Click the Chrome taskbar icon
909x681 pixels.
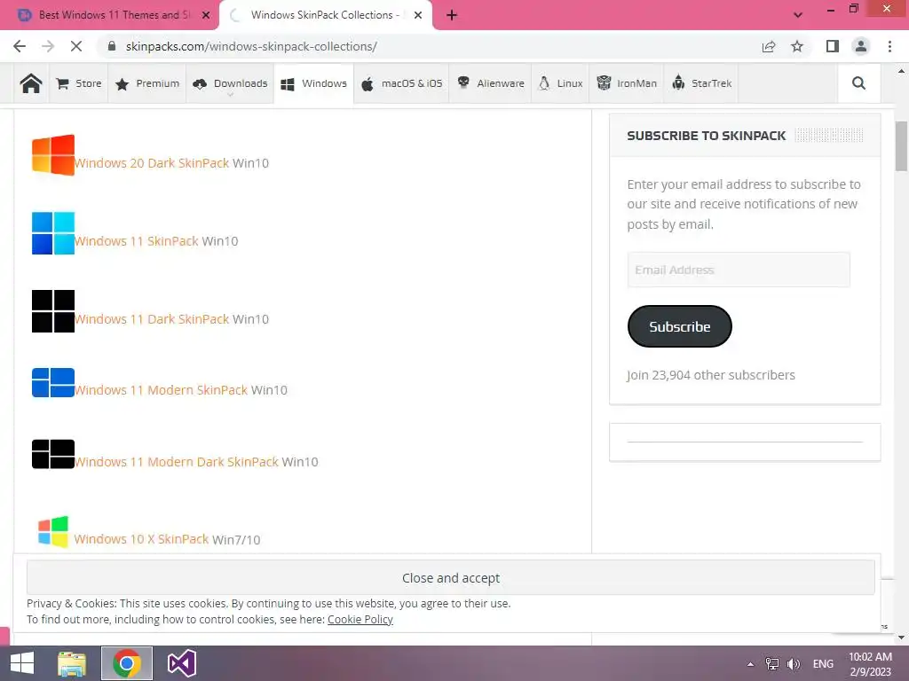[x=127, y=663]
